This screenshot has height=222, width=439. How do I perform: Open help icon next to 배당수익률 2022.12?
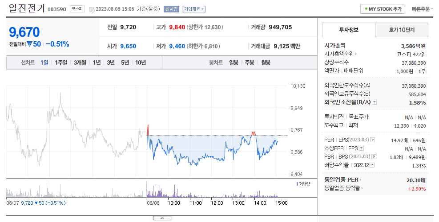(x=372, y=165)
